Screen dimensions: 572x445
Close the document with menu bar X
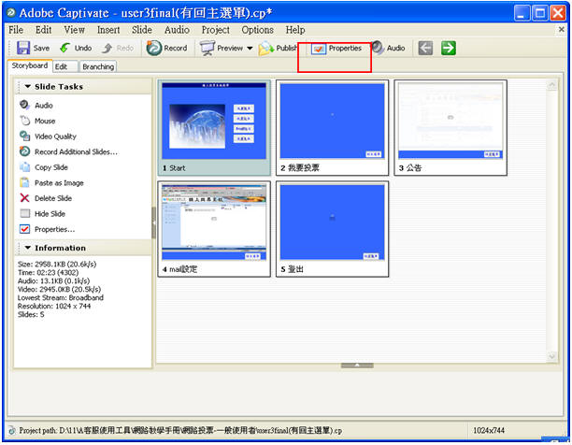(x=562, y=29)
